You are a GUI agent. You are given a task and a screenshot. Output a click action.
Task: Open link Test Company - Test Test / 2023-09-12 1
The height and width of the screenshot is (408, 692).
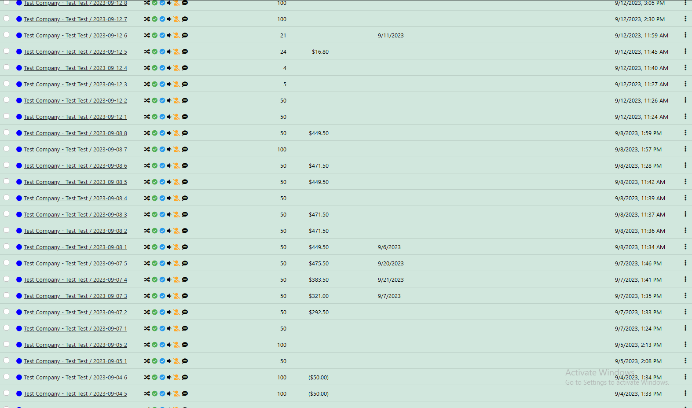[75, 117]
